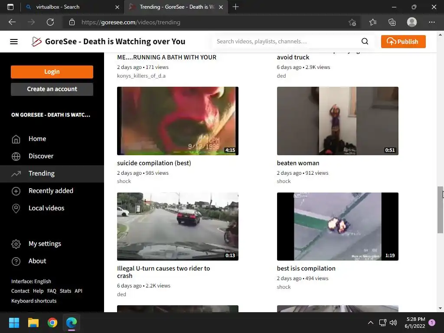The width and height of the screenshot is (444, 333).
Task: Click the FAQ footer link
Action: coord(52,291)
